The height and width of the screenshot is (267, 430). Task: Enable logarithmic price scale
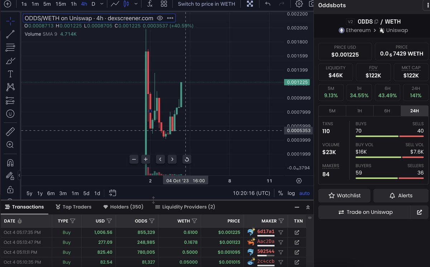point(291,193)
